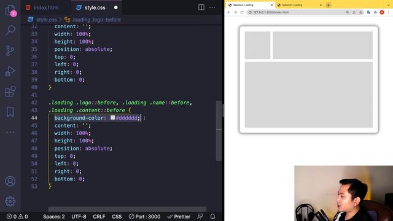Expand the browser tab search chevron

point(389,5)
